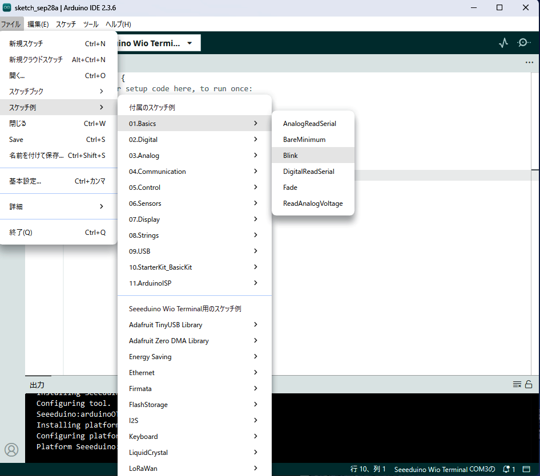Click the line and column indicator
This screenshot has height=476, width=540.
click(368, 469)
